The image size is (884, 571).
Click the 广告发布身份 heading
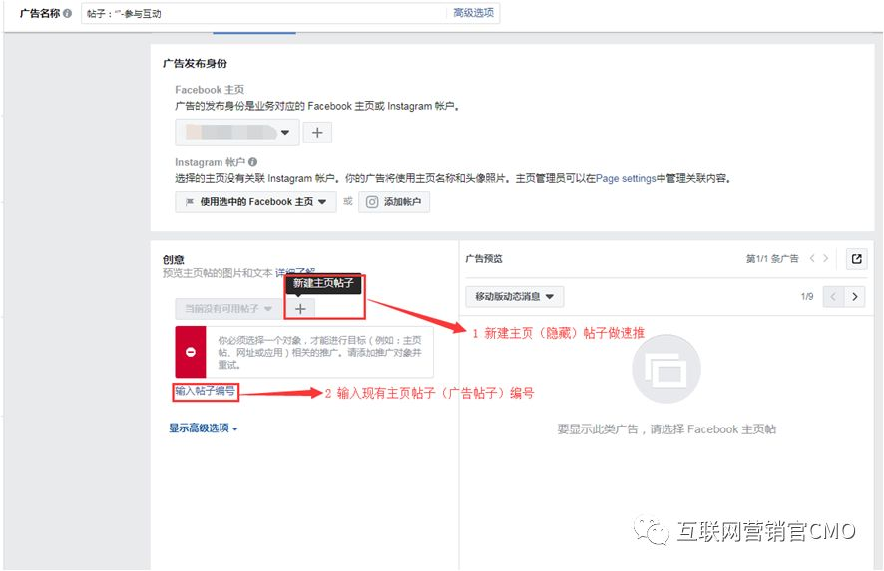[196, 63]
